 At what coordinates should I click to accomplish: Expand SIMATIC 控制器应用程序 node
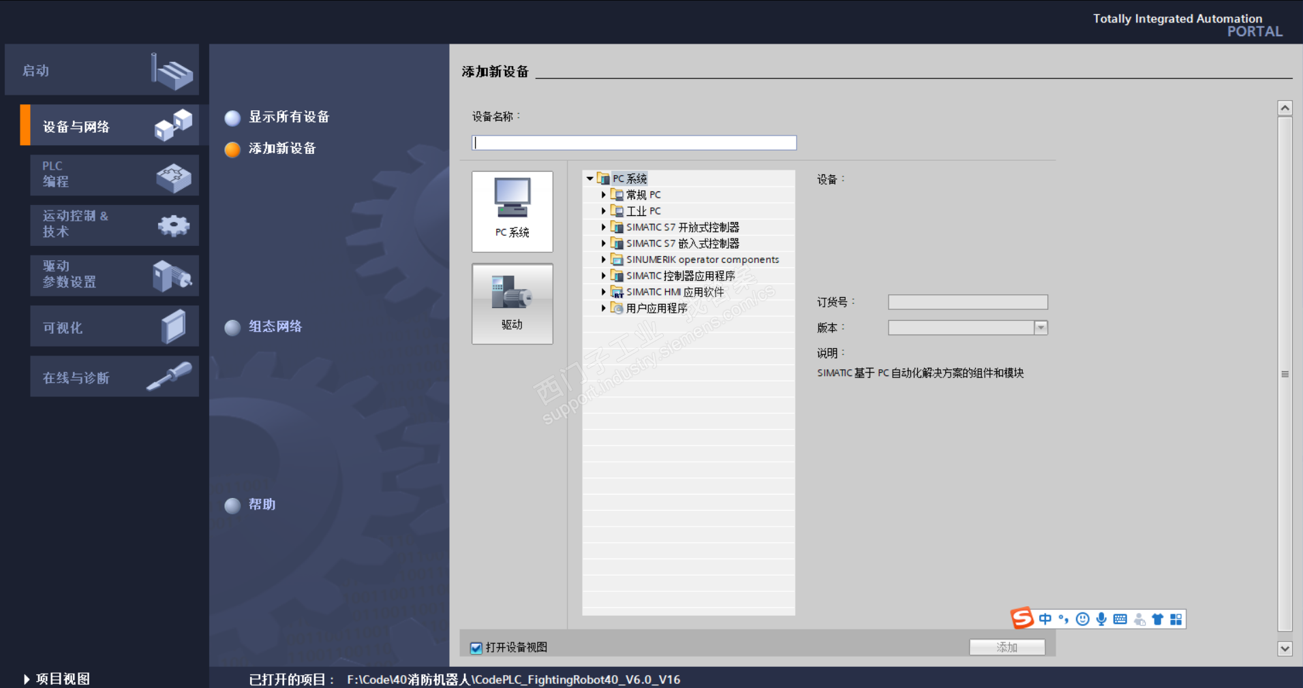[604, 276]
